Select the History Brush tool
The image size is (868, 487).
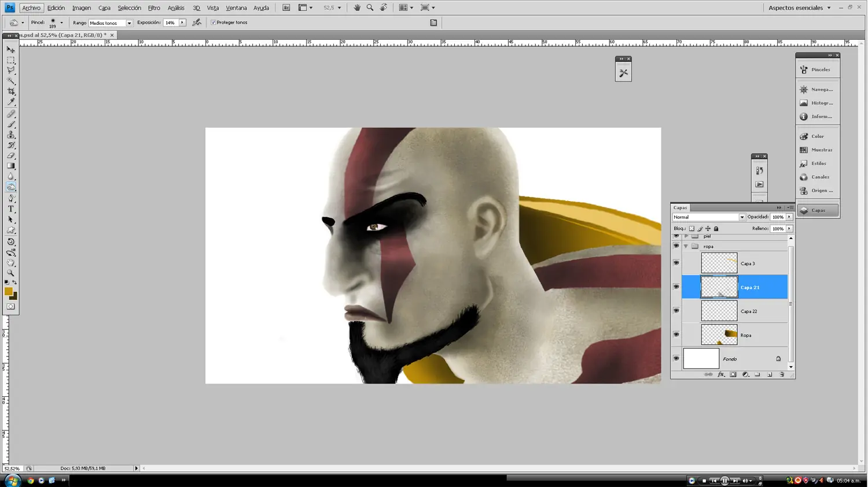tap(11, 145)
